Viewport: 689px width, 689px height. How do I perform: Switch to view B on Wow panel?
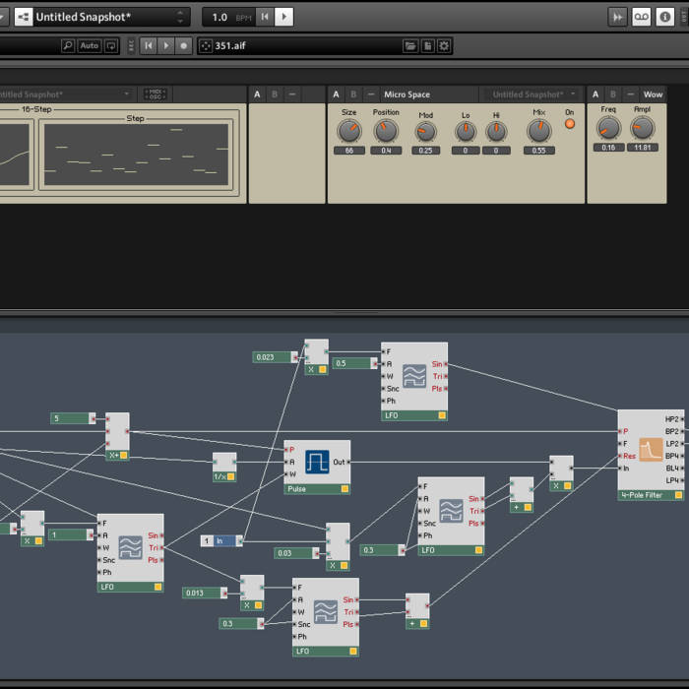coord(613,94)
